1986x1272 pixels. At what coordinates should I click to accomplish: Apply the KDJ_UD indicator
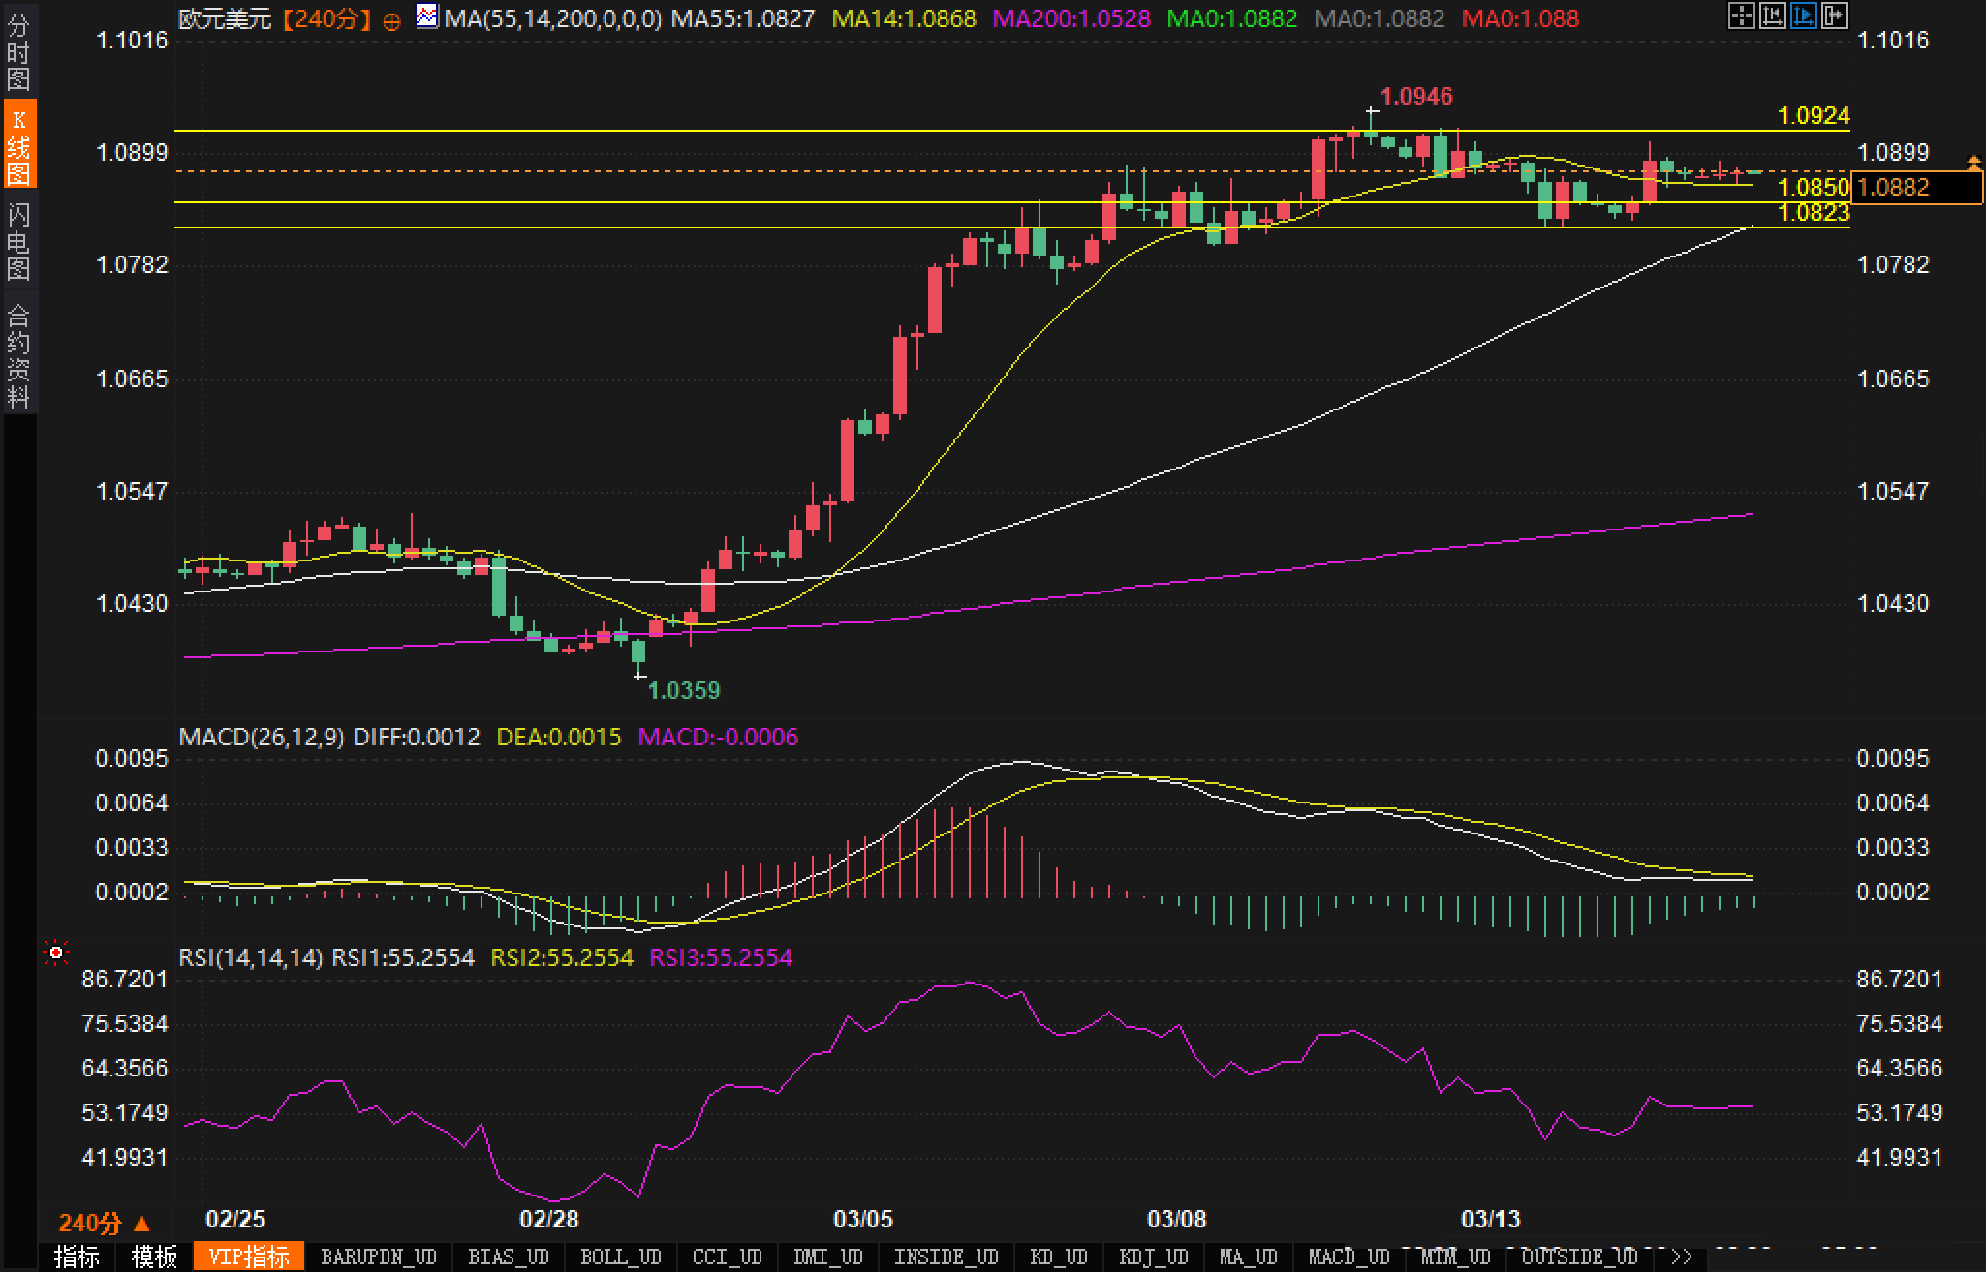pyautogui.click(x=1154, y=1257)
